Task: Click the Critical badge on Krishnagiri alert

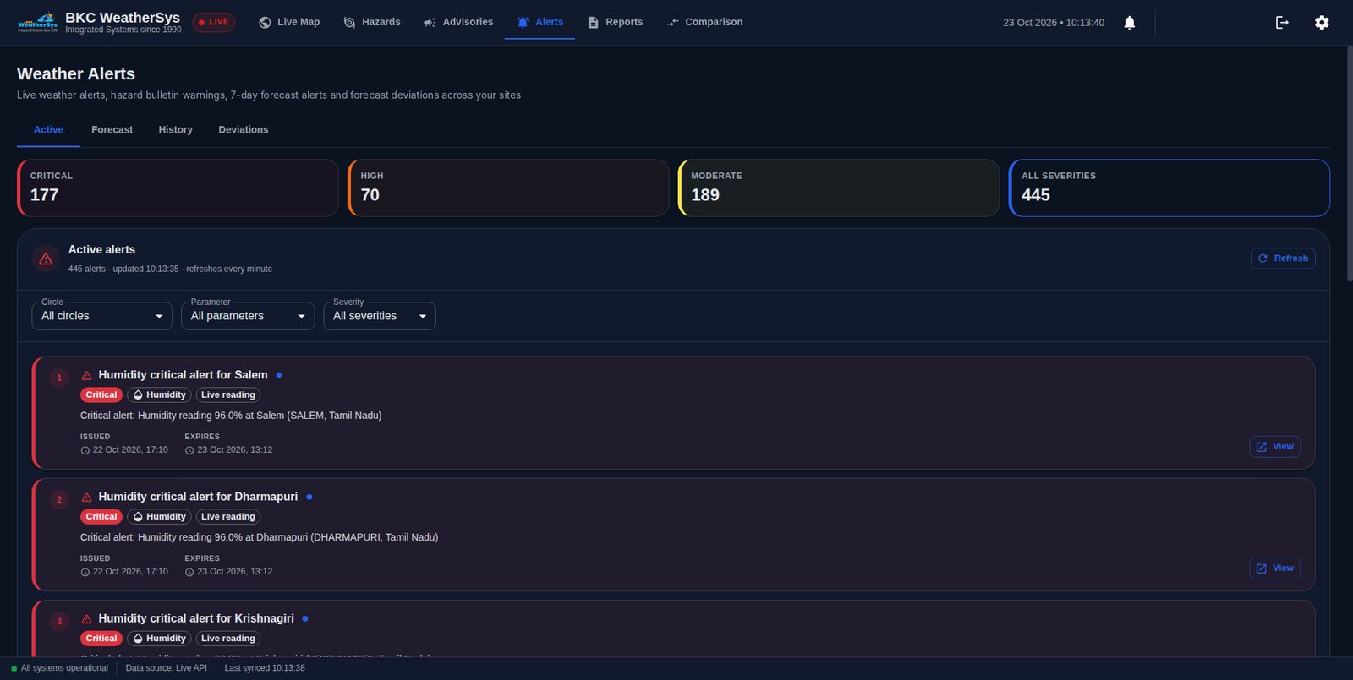Action: (101, 639)
